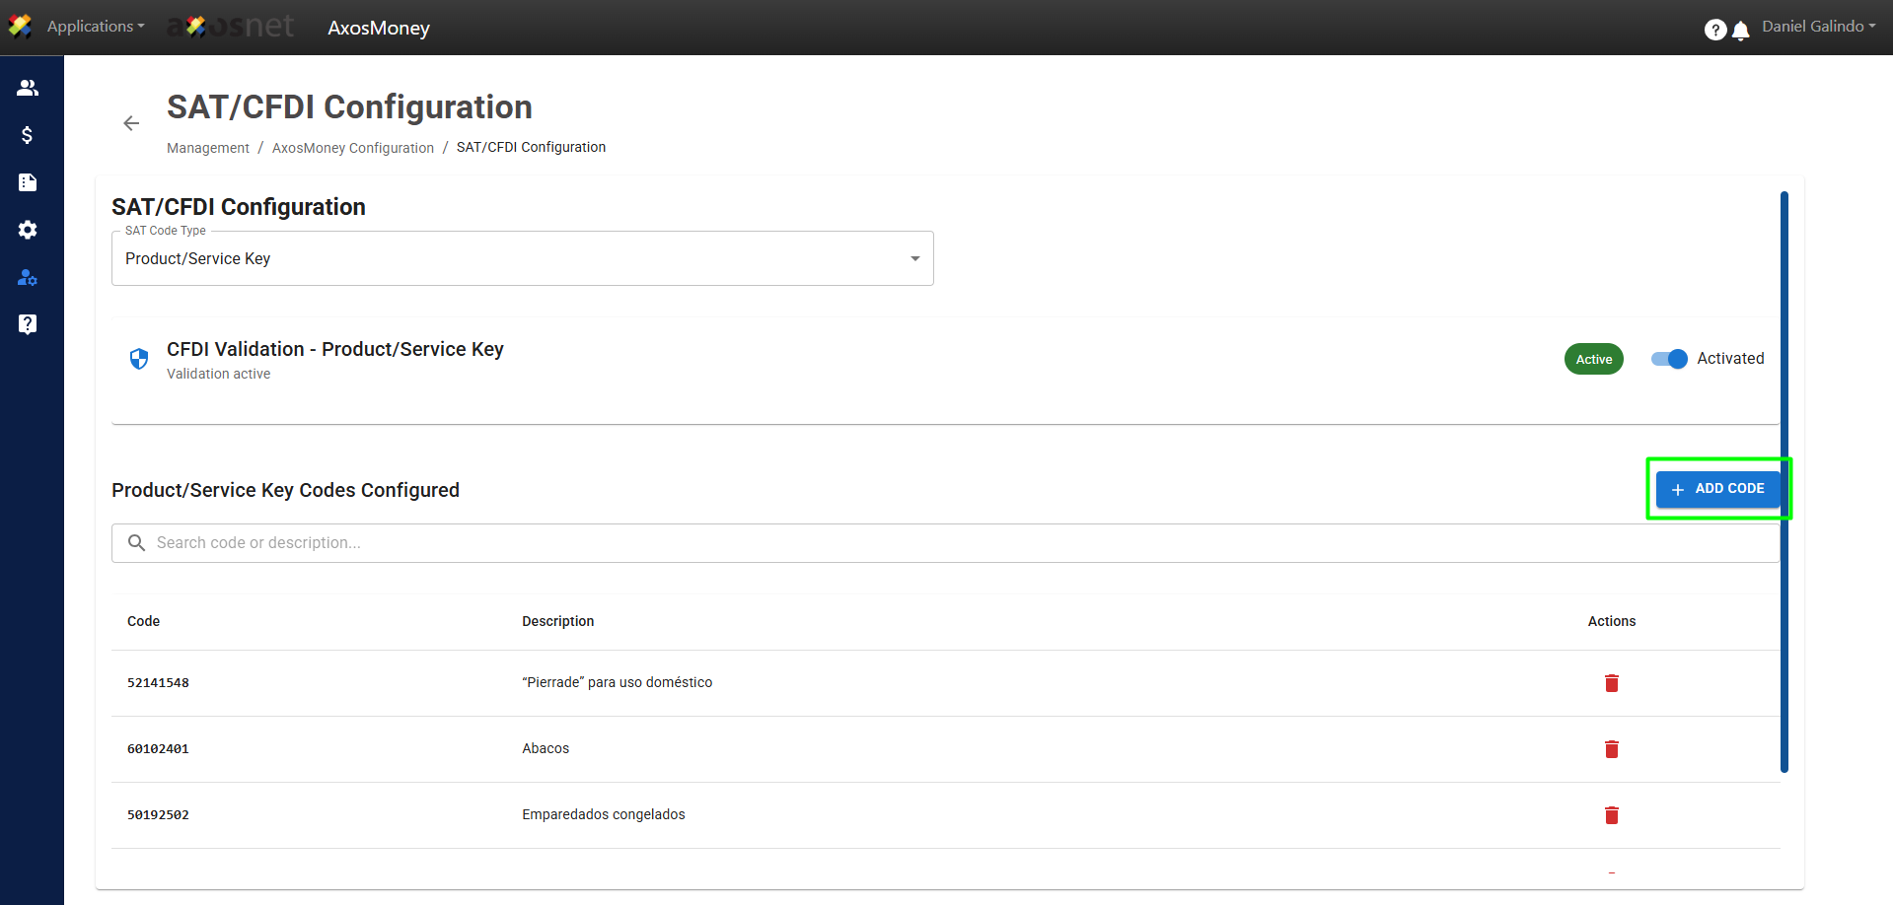Click the Add Code button
This screenshot has height=905, width=1893.
coord(1717,489)
